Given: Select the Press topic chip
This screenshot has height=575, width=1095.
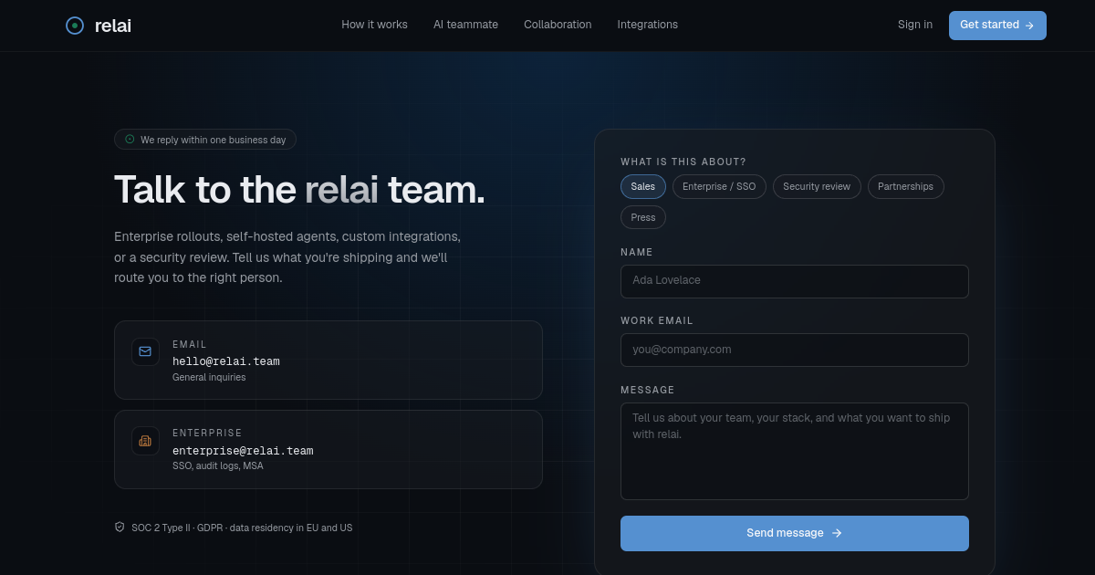Looking at the screenshot, I should 643,217.
